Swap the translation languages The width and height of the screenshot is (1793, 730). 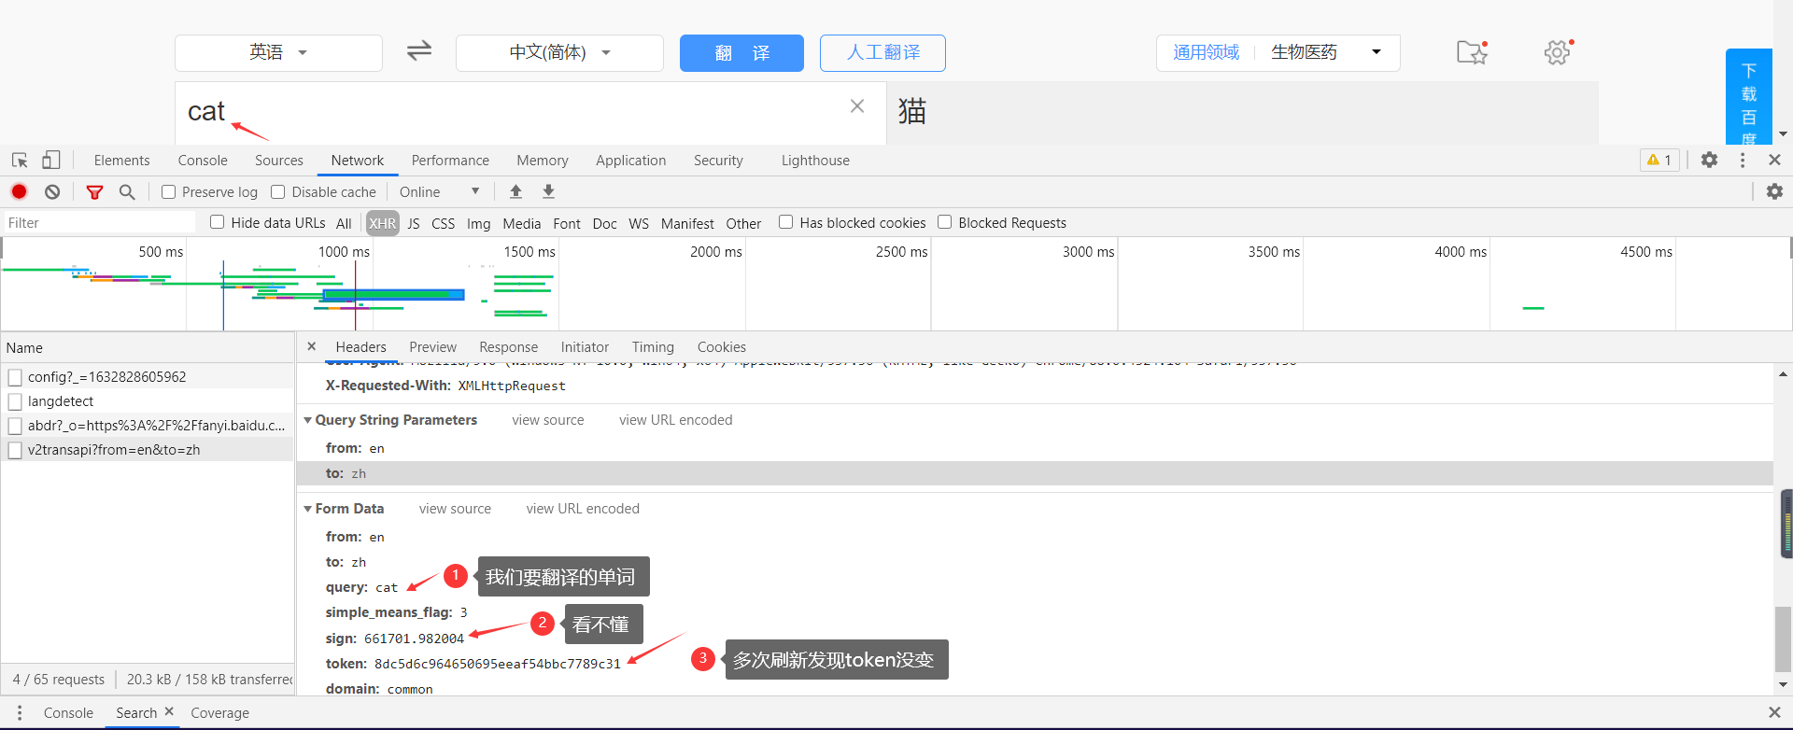[419, 50]
